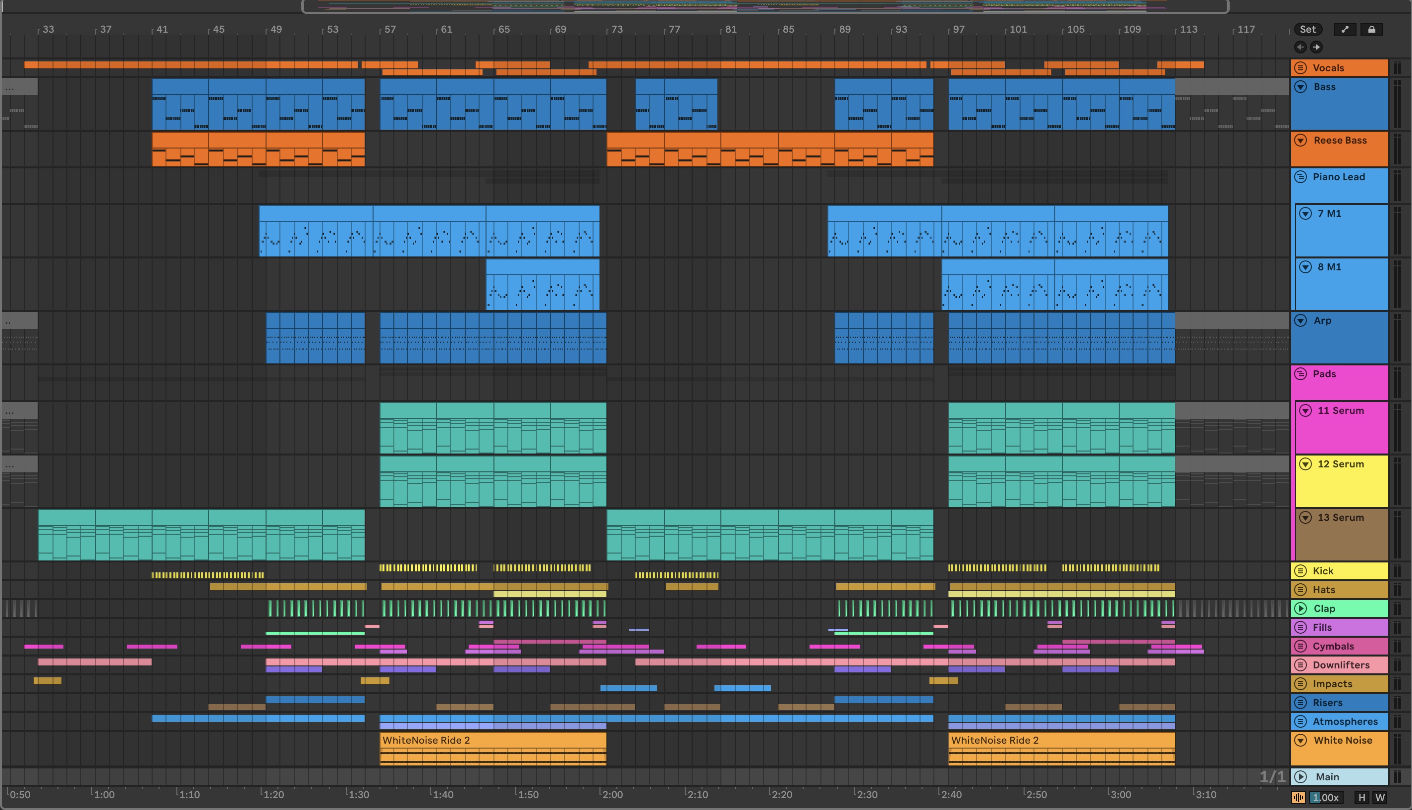1412x810 pixels.
Task: Select the first WhiteNoise Ride 2 clip
Action: [492, 741]
